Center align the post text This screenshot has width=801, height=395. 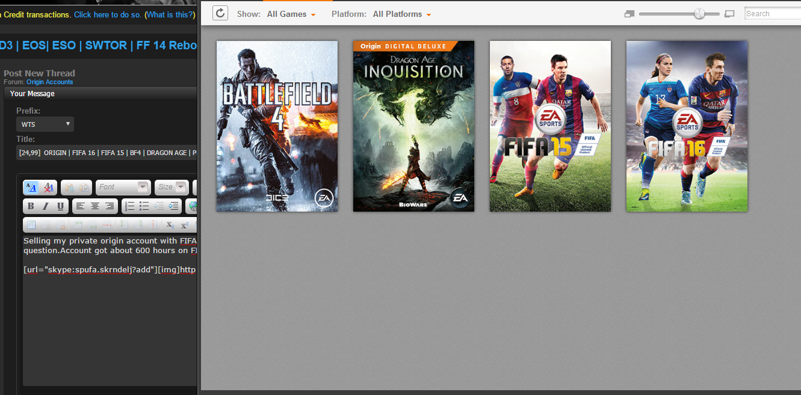(95, 206)
